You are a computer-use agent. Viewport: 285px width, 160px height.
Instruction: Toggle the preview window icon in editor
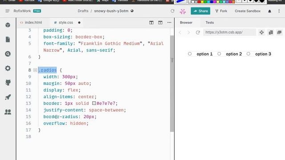[x=160, y=23]
